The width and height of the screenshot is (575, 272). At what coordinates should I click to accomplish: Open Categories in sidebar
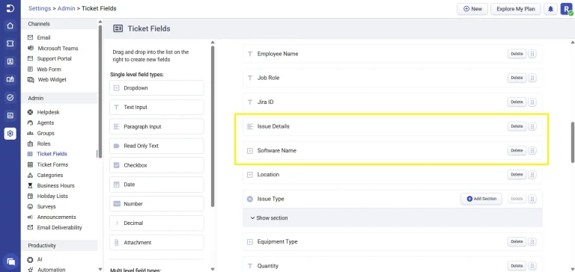point(50,176)
